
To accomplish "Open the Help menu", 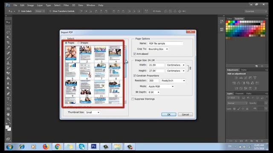I will 101,5.
